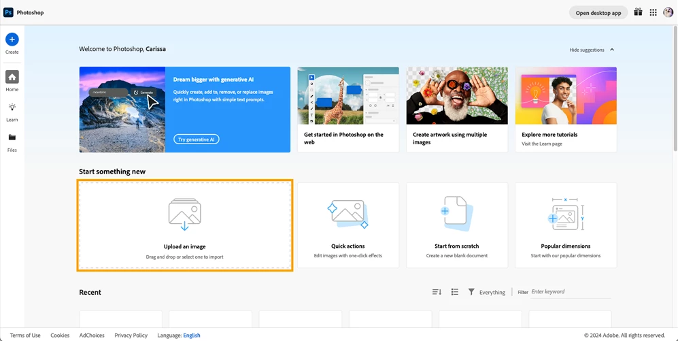Open the AdChoices footer link

pyautogui.click(x=92, y=336)
